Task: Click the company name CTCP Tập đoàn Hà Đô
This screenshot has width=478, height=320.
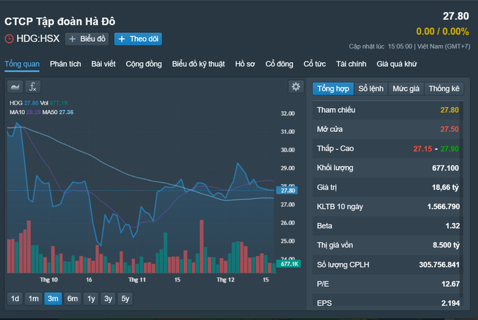Action: [60, 21]
